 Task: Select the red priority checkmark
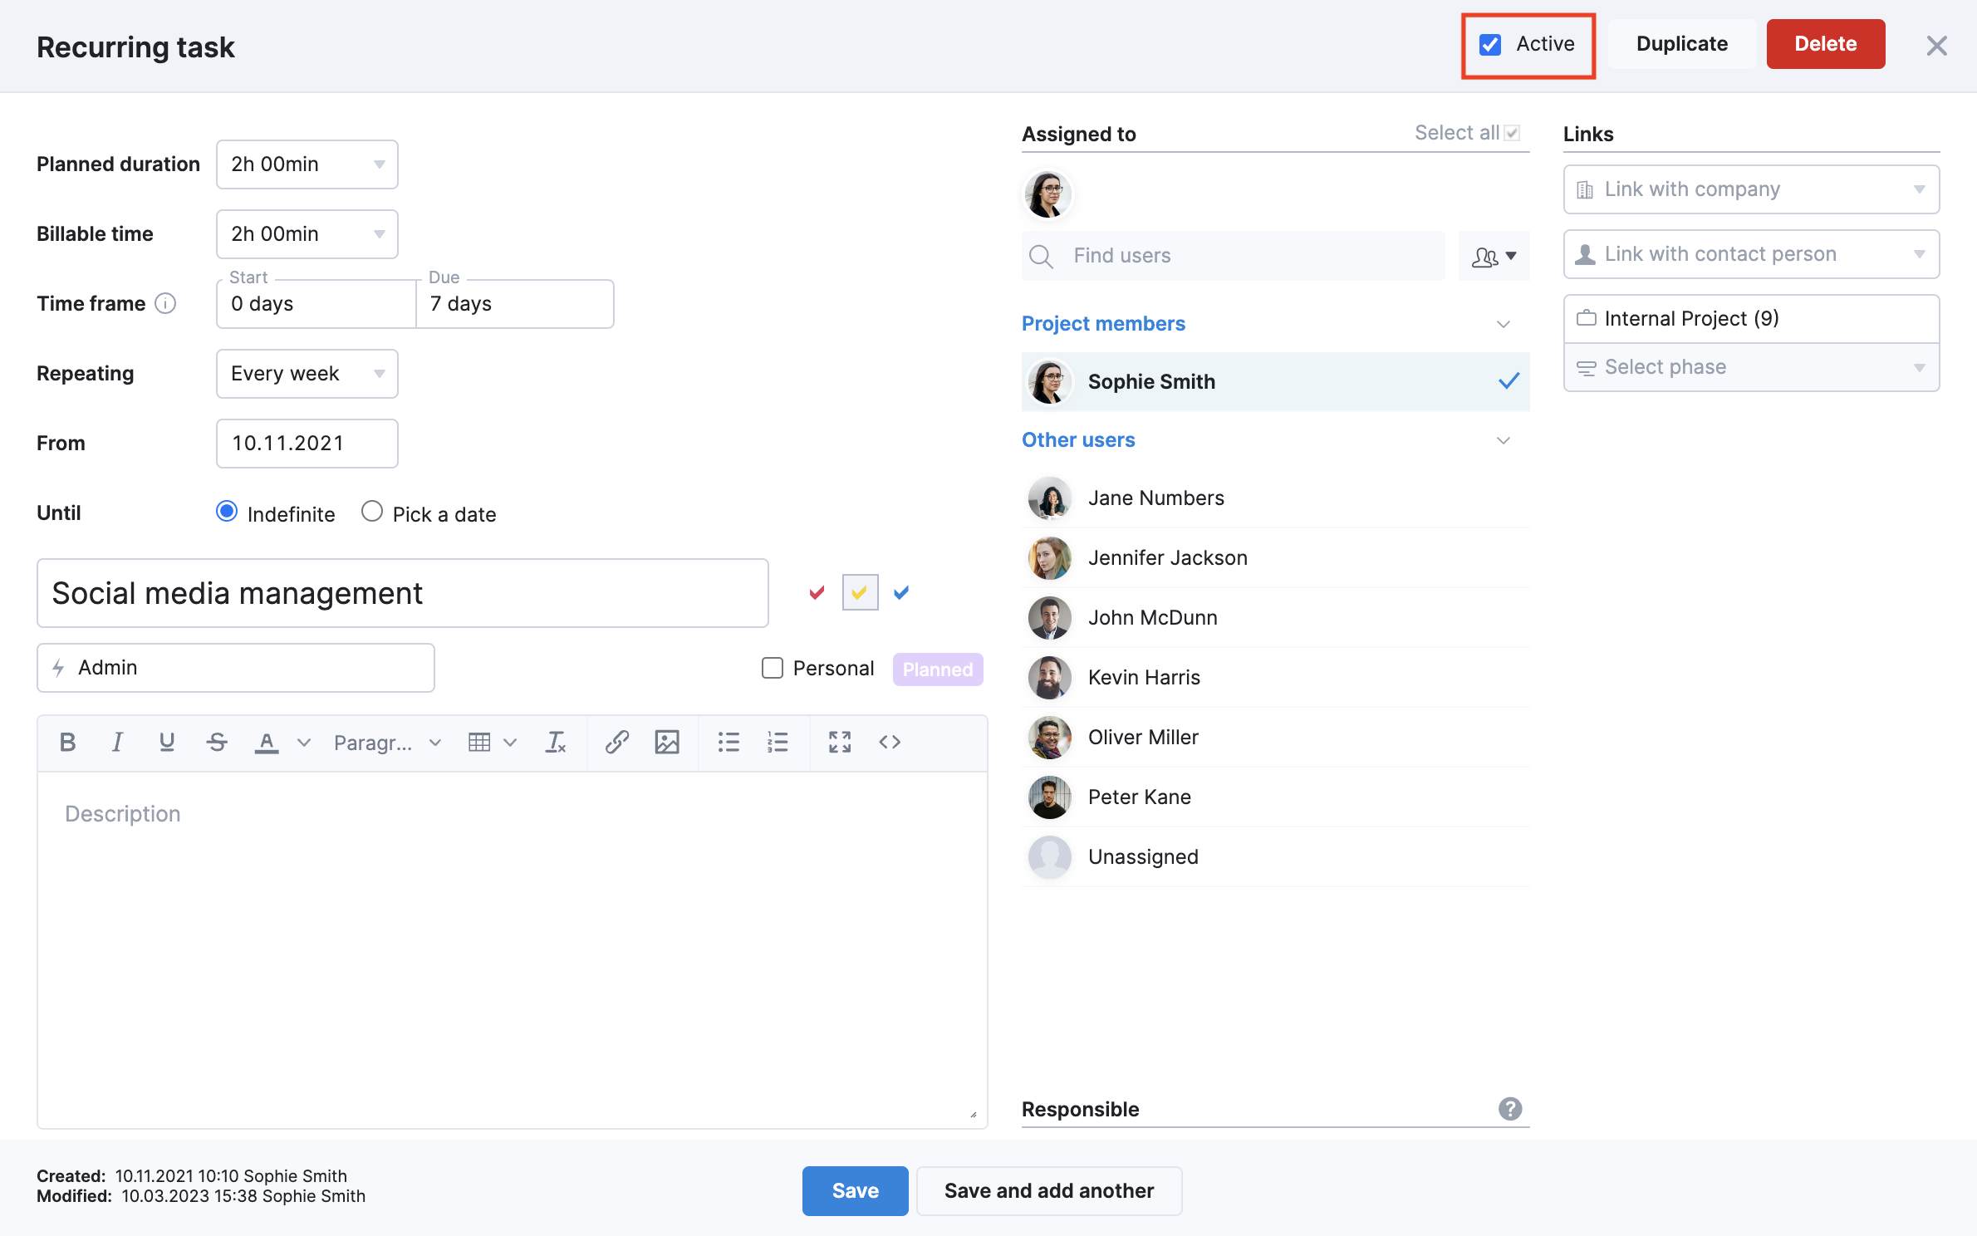click(817, 592)
